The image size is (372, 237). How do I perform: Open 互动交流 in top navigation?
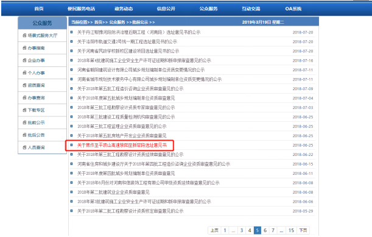[251, 9]
